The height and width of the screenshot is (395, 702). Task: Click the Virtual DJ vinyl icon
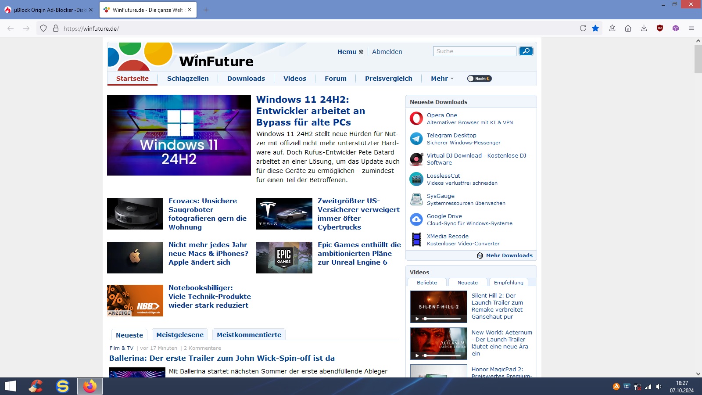point(416,159)
